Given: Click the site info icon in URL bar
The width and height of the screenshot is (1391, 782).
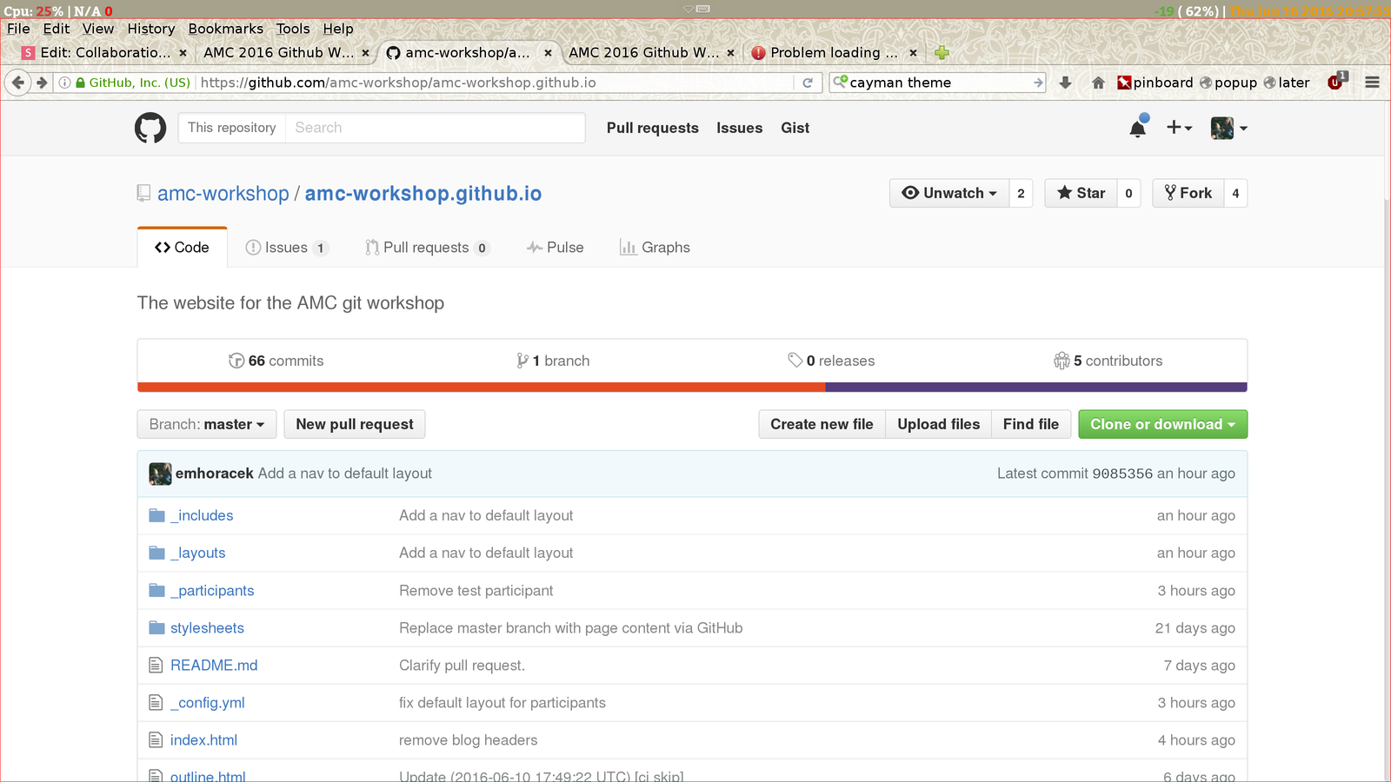Looking at the screenshot, I should pyautogui.click(x=64, y=83).
